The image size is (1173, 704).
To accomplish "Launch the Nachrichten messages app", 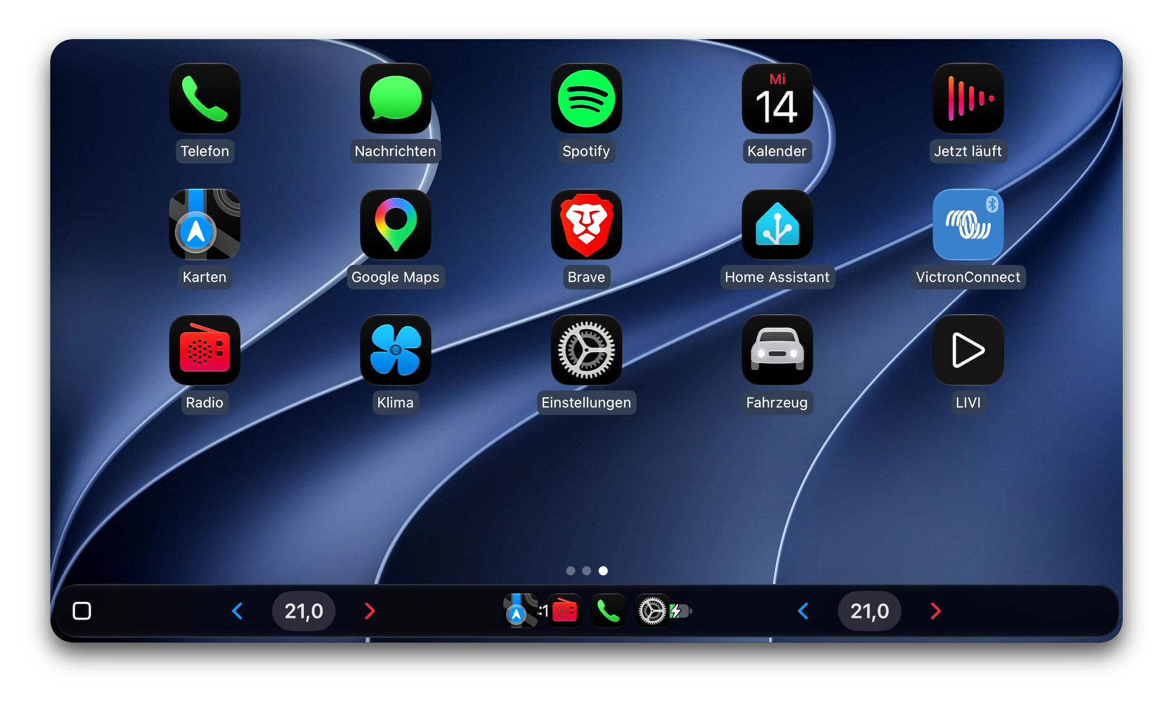I will [395, 98].
